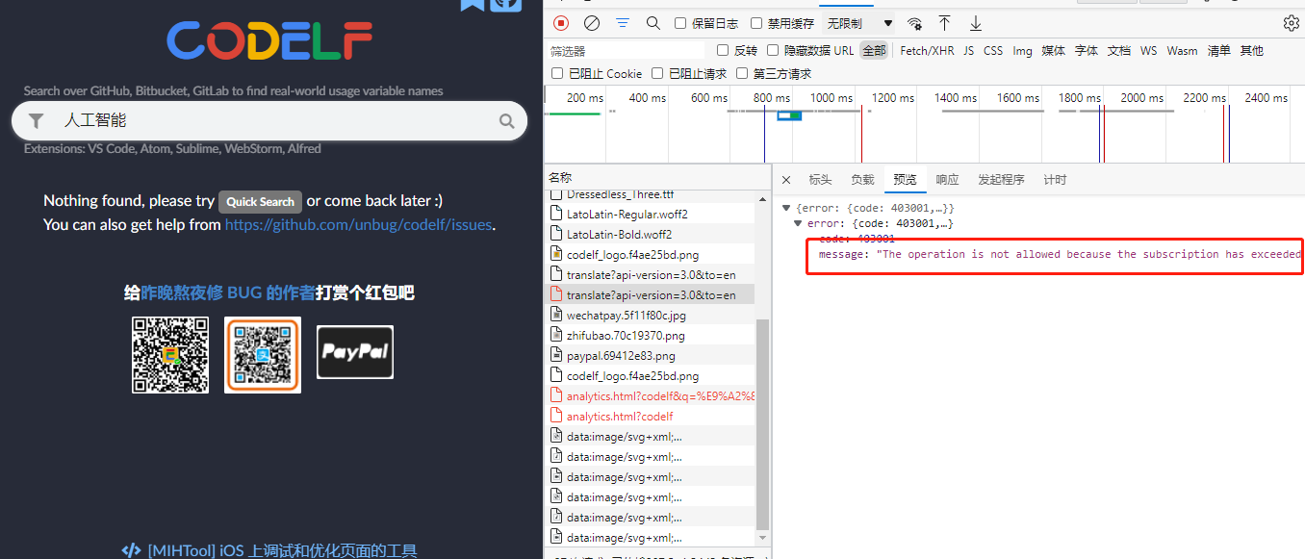Close the request details pane with X
1305x559 pixels.
(786, 180)
